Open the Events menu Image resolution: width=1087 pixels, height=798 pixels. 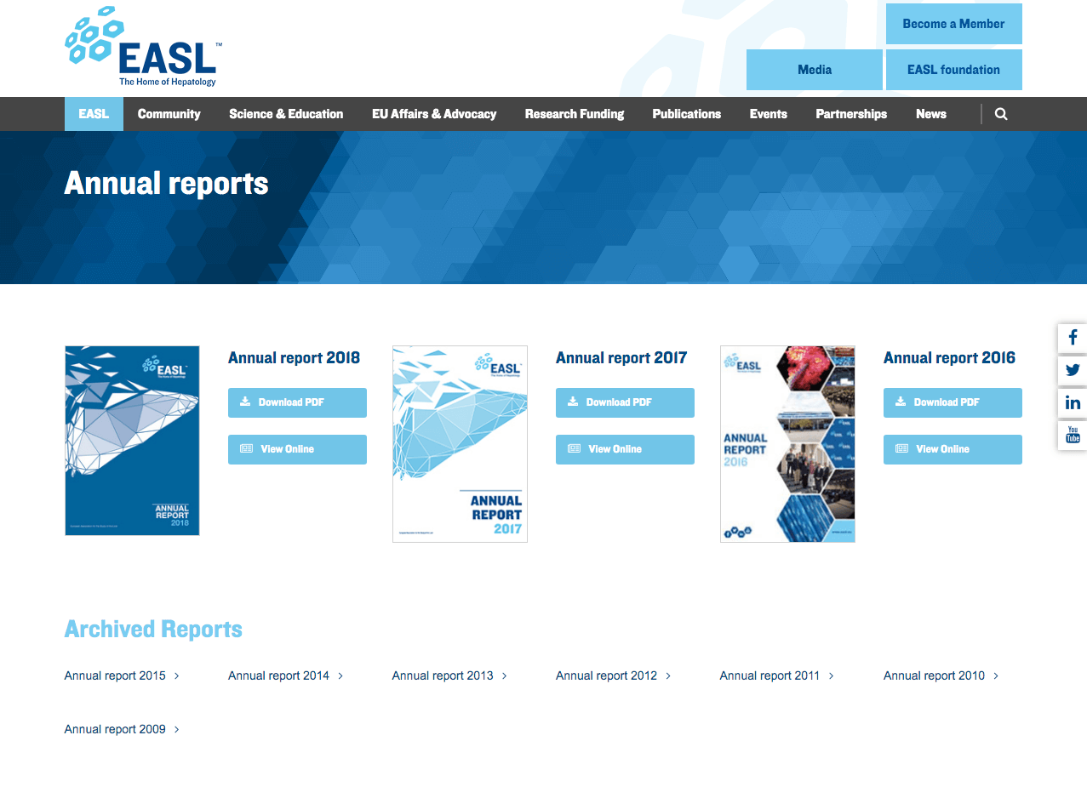coord(769,114)
